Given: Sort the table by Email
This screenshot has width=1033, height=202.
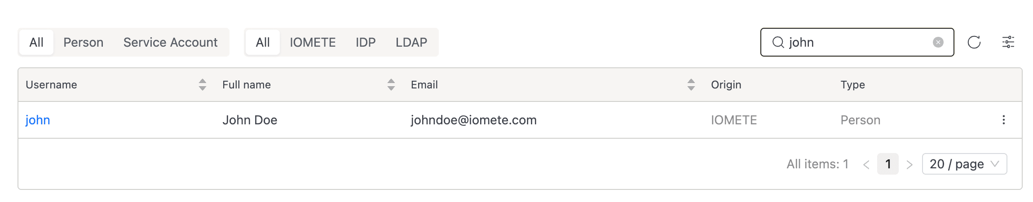Looking at the screenshot, I should pyautogui.click(x=691, y=84).
